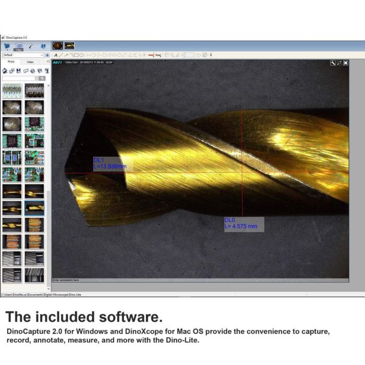
Task: Open the blue info icon
Action: (x=43, y=46)
